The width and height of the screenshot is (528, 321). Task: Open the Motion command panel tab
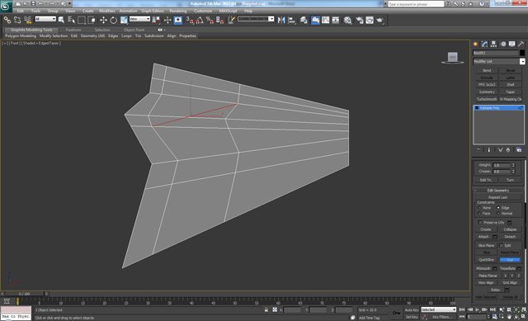[x=503, y=44]
